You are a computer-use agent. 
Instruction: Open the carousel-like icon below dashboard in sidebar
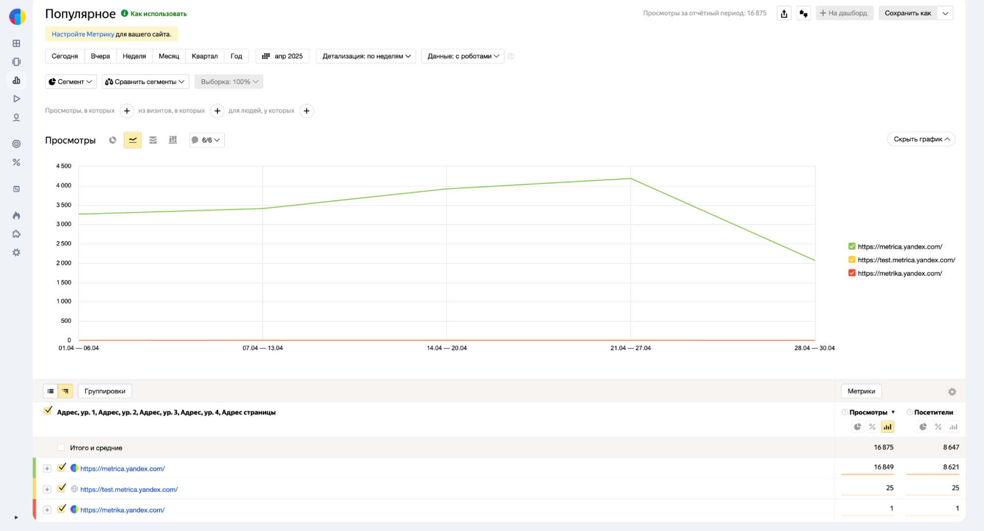[x=16, y=62]
